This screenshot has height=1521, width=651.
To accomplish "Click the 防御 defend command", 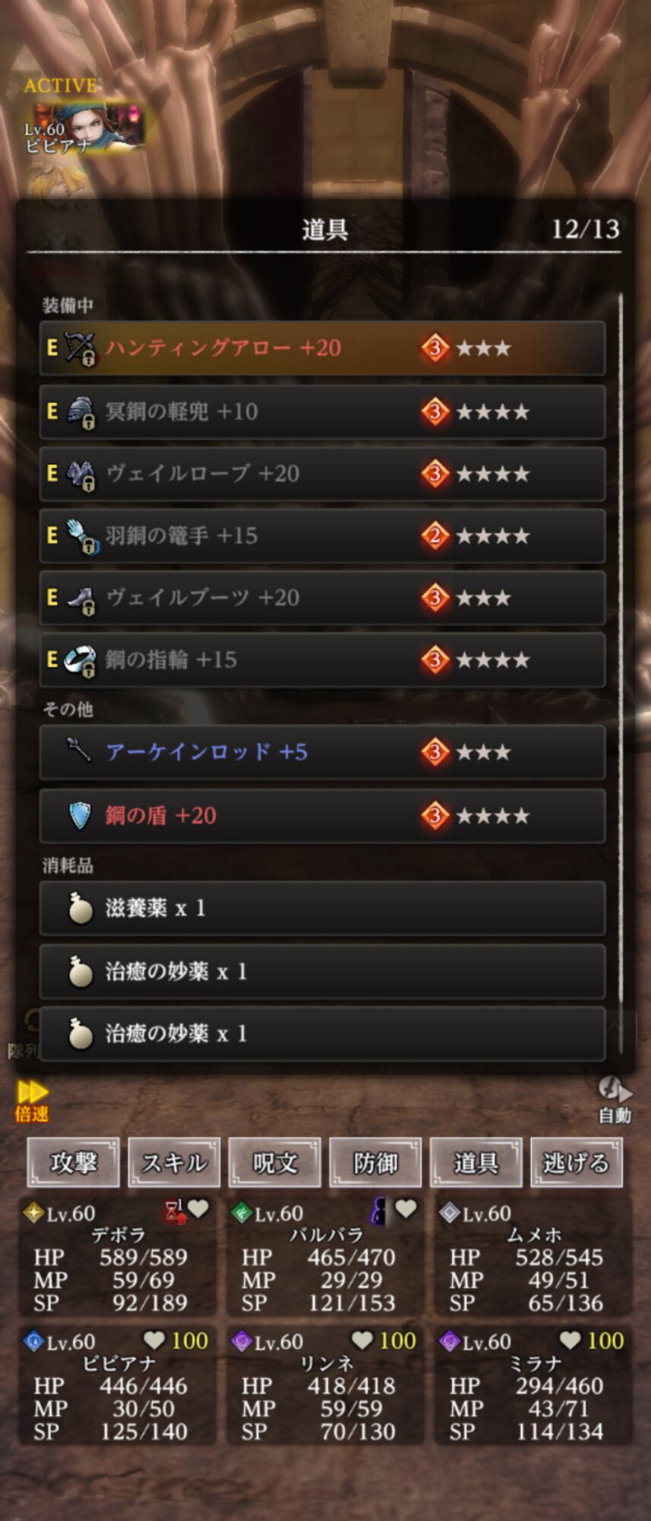I will [x=375, y=1162].
